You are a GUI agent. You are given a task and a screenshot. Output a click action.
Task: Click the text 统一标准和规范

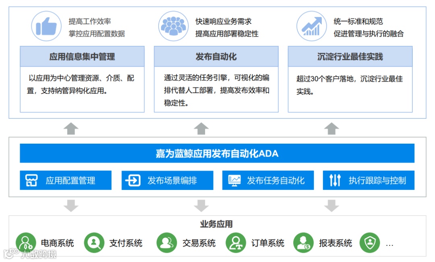358,21
